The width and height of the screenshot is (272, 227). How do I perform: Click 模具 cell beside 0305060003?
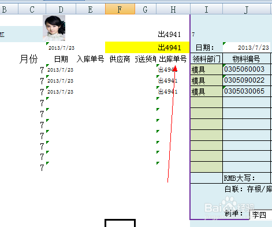[x=206, y=69]
